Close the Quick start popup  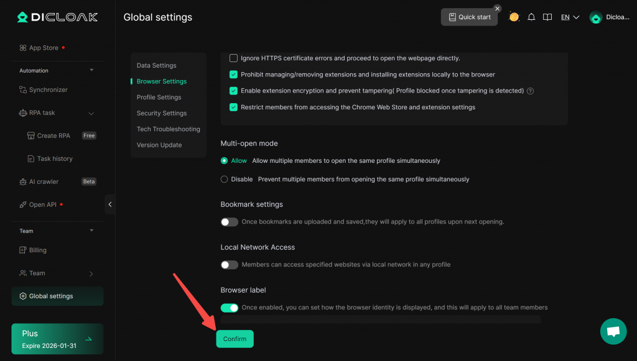coord(497,9)
